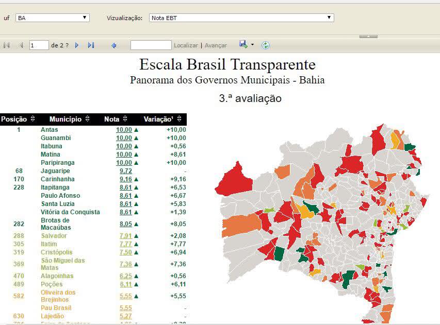This screenshot has width=440, height=325.
Task: Click the Escala Brasil Transparente report title
Action: pyautogui.click(x=227, y=64)
